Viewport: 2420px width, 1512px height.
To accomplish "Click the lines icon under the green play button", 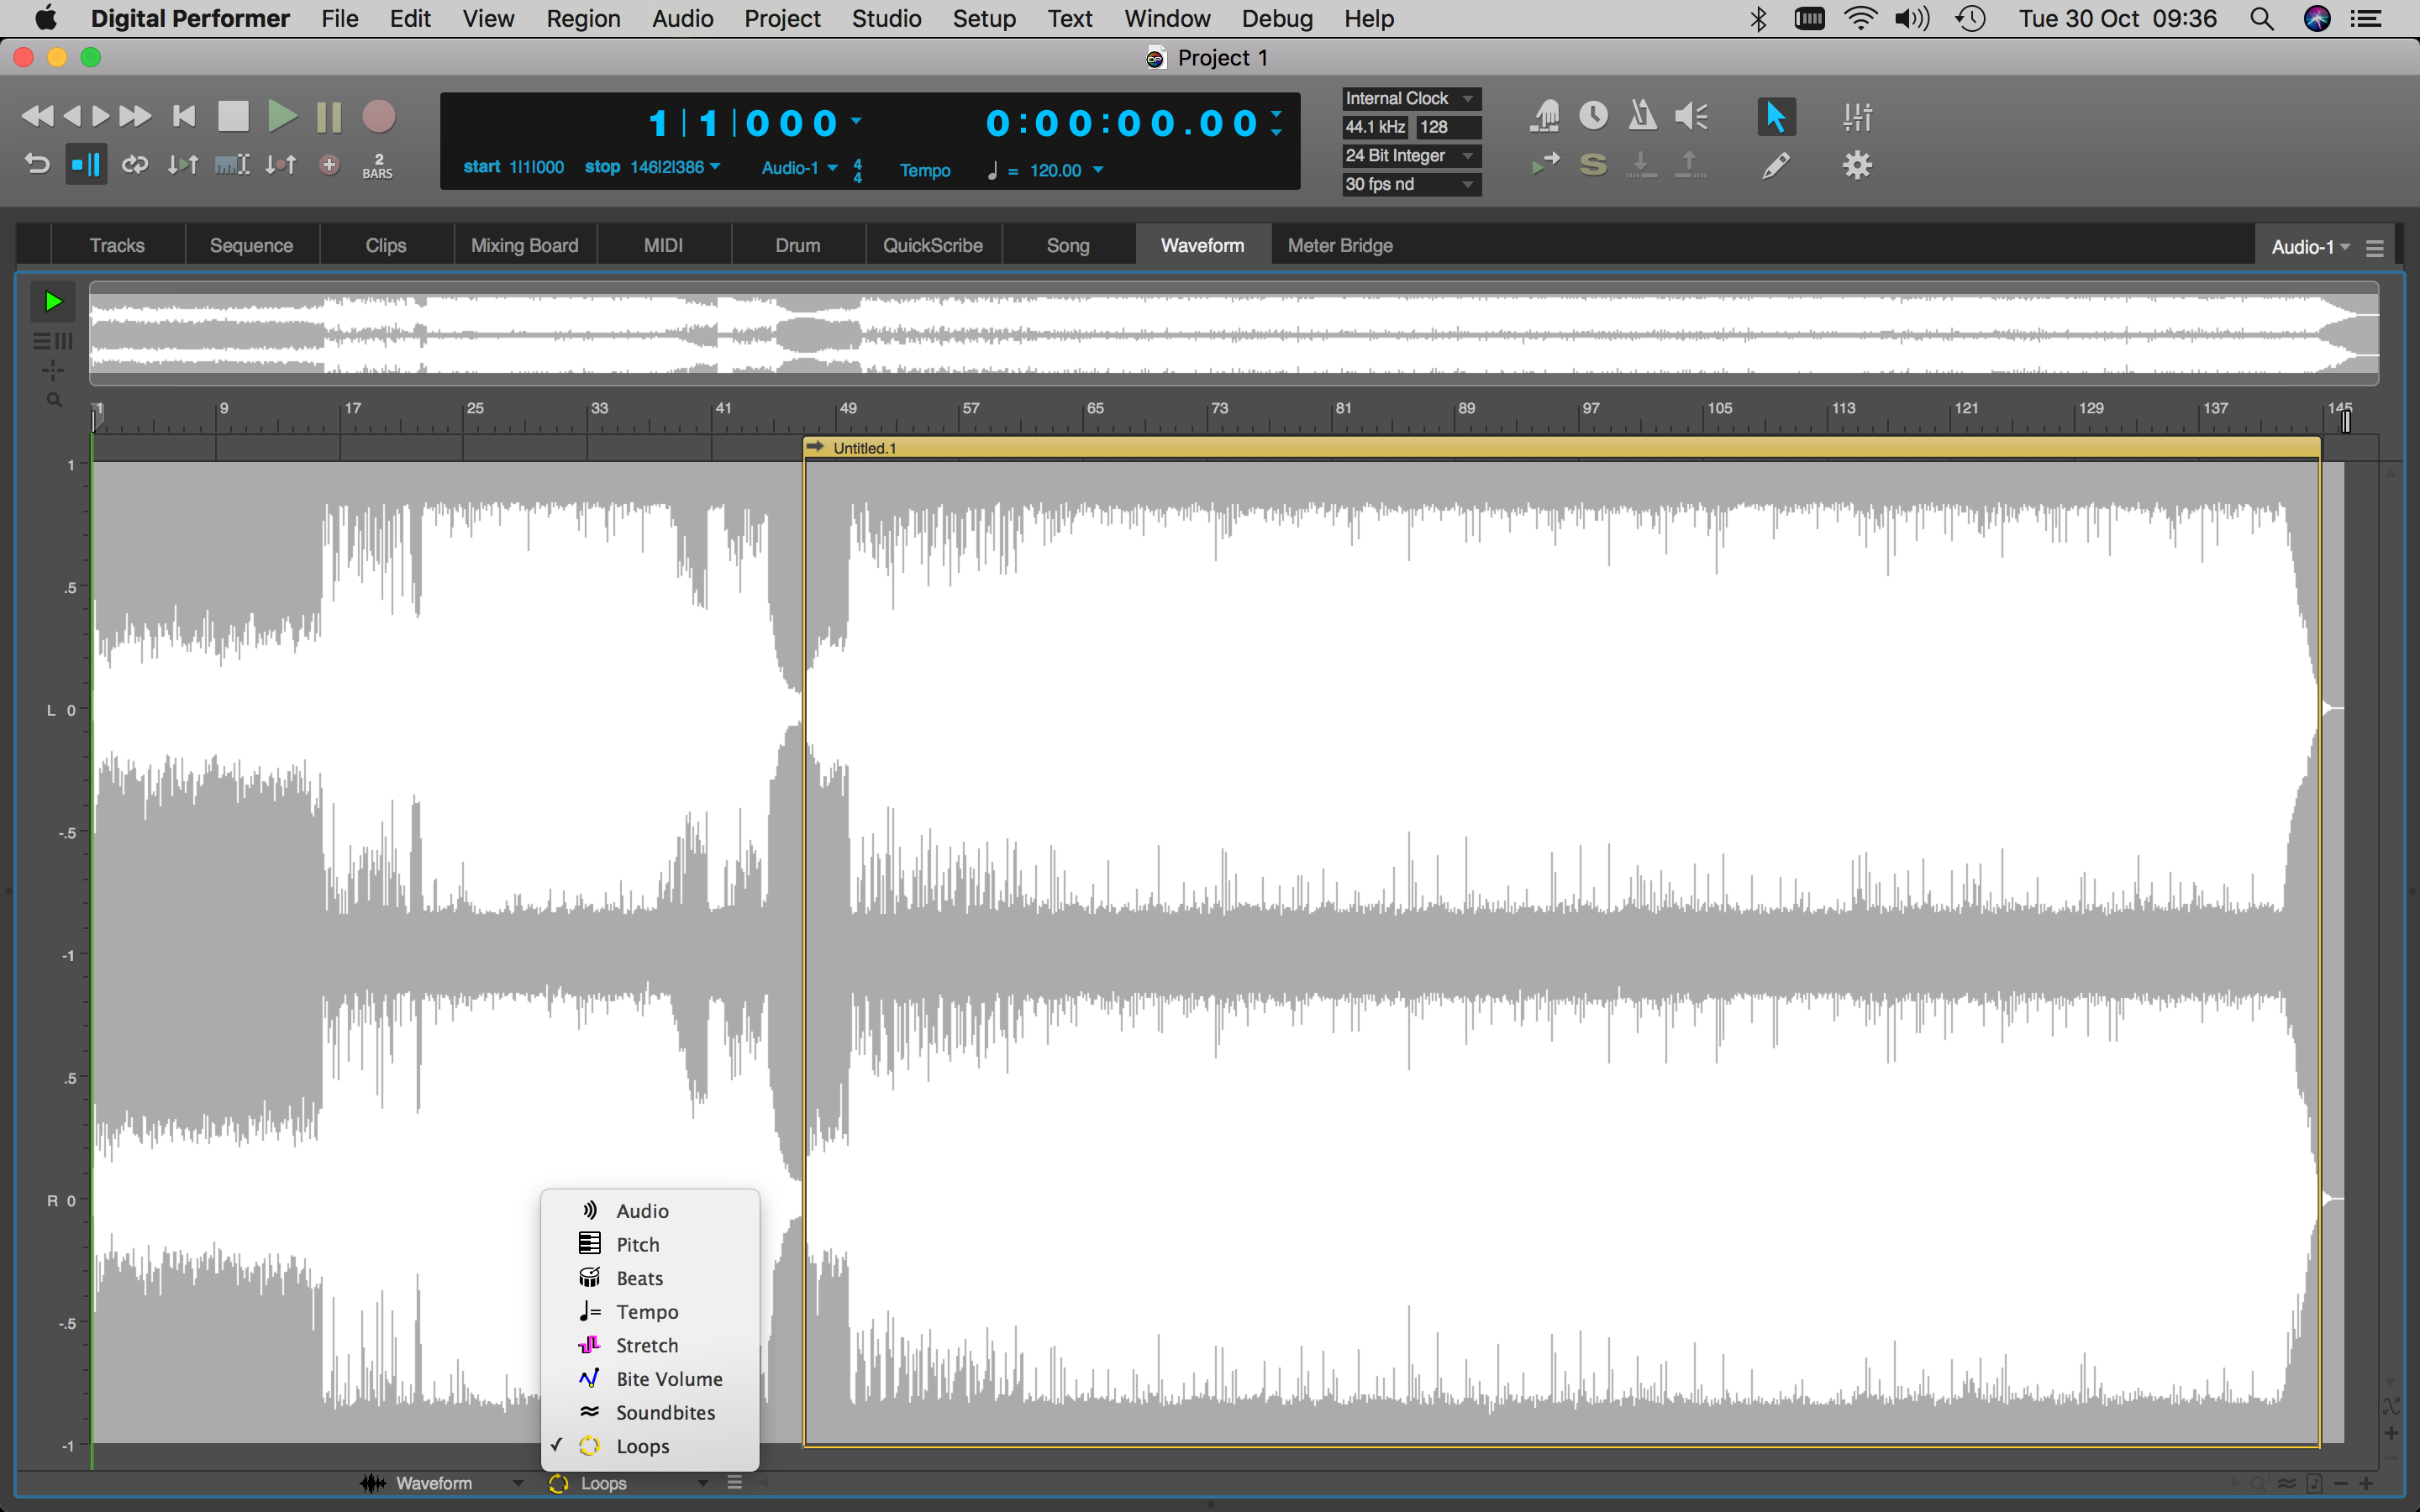I will pyautogui.click(x=52, y=341).
